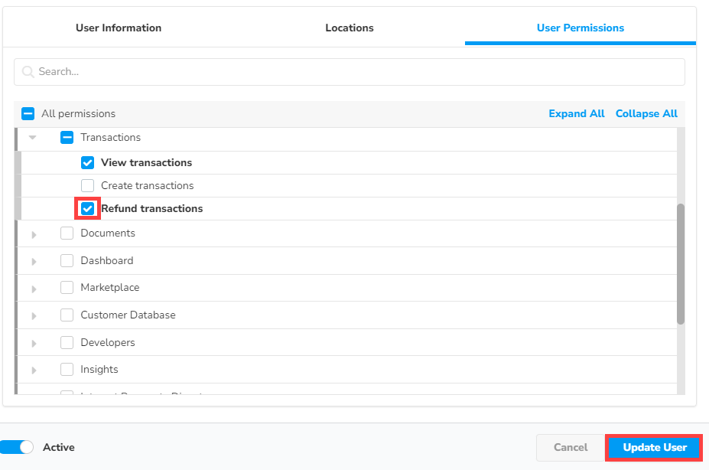
Task: Tick the Developers permission checkbox
Action: click(67, 342)
